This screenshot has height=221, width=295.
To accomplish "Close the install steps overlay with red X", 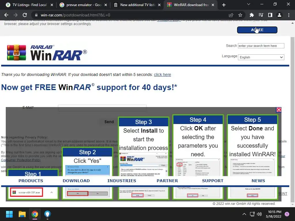I will tap(279, 110).
